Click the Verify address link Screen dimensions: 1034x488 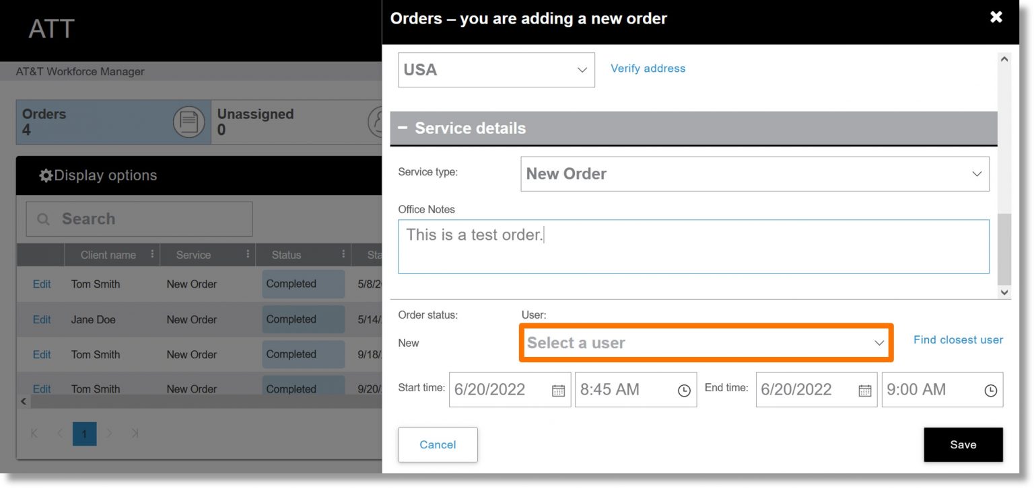point(647,68)
